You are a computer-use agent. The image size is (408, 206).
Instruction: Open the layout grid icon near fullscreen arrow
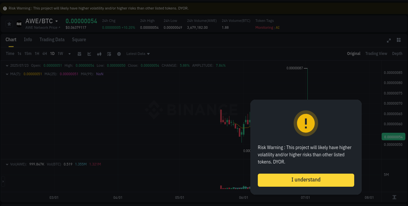point(399,40)
